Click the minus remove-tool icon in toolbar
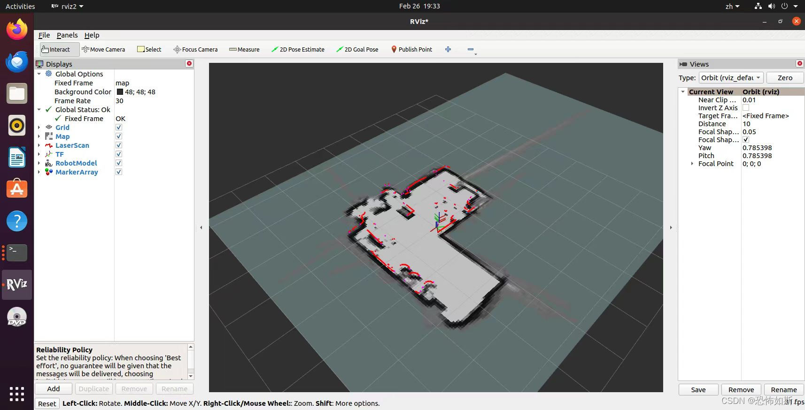The width and height of the screenshot is (805, 410). (x=471, y=49)
